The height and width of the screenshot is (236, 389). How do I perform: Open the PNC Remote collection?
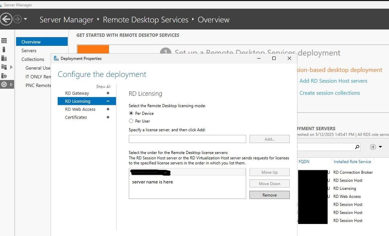click(38, 85)
